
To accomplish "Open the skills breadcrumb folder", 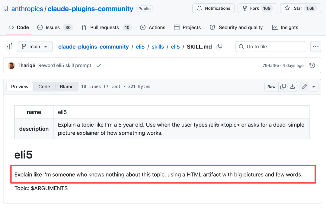I will point(158,47).
